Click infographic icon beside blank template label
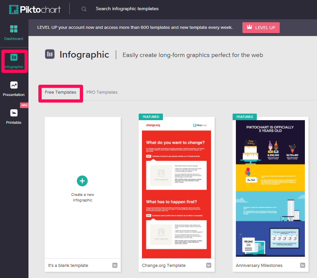317x278 pixels. click(x=115, y=265)
